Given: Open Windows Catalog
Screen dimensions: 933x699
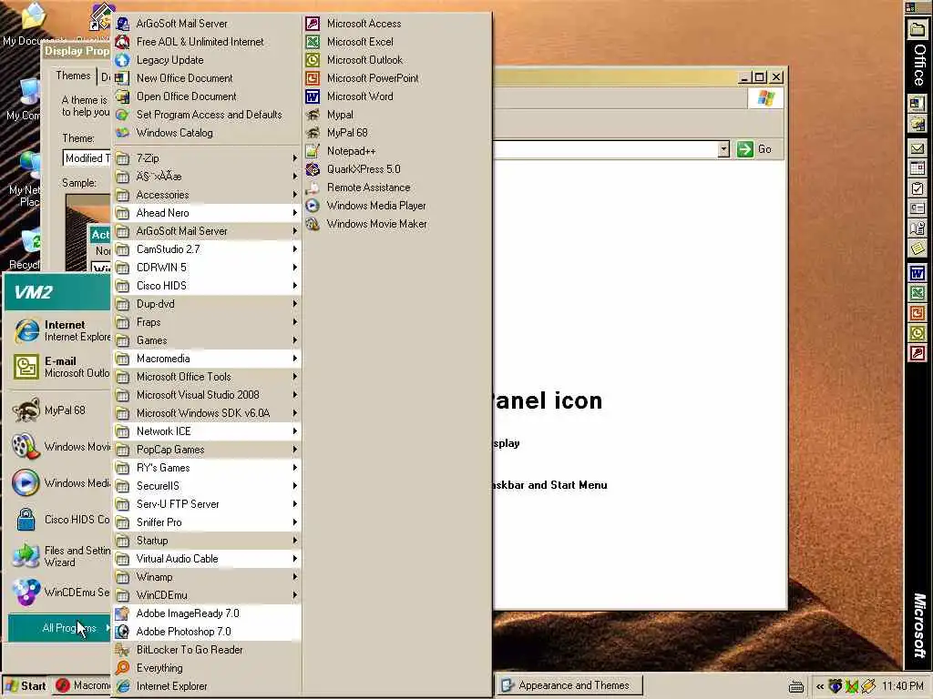Looking at the screenshot, I should pos(207,133).
